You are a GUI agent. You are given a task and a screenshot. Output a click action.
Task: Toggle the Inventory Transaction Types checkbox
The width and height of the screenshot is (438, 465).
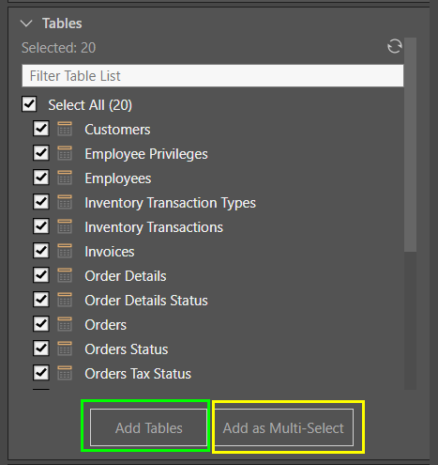point(41,202)
